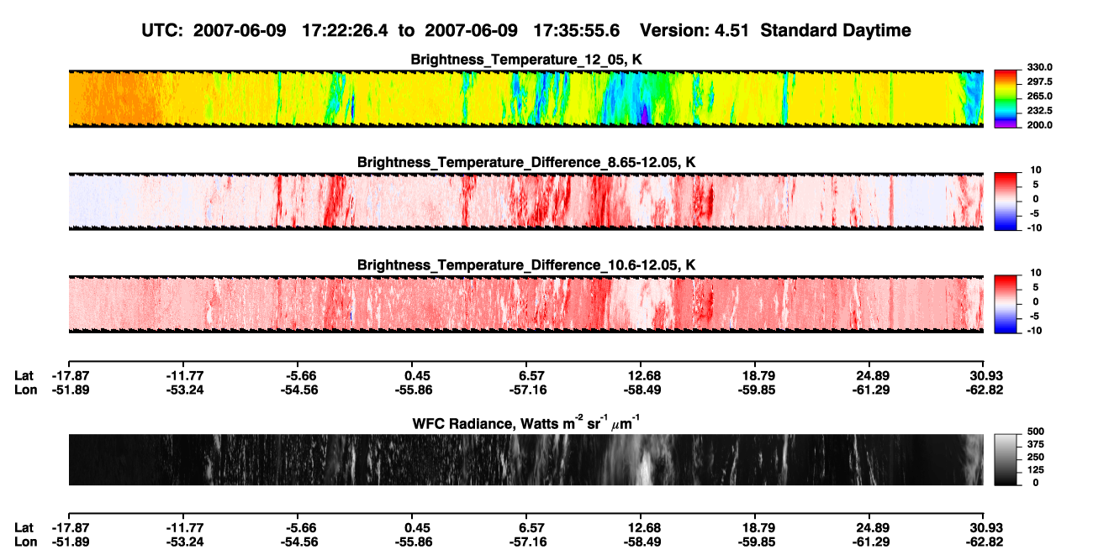
Task: Click longitude -58.49 on the upper axis
Action: [642, 390]
